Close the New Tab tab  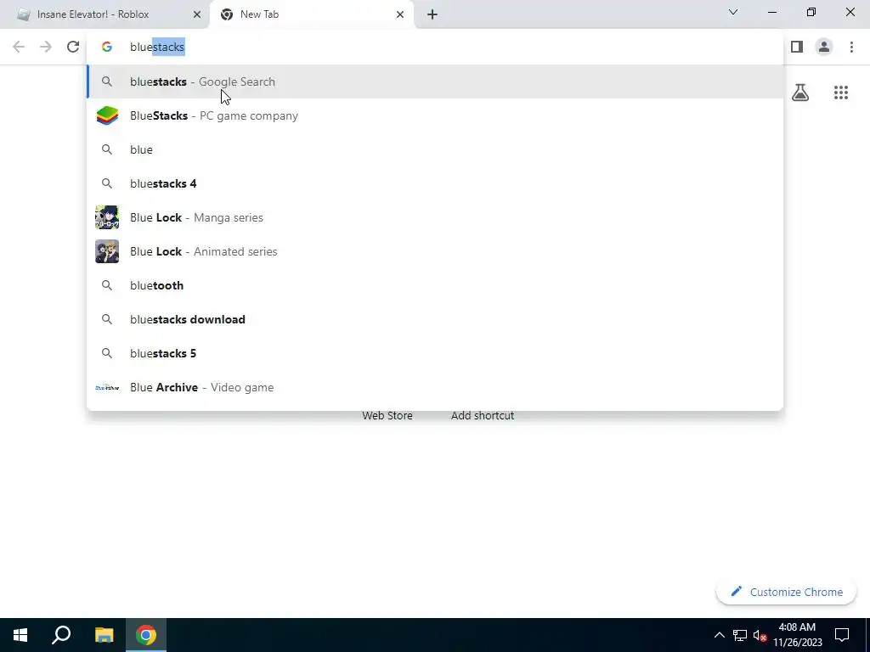point(400,14)
